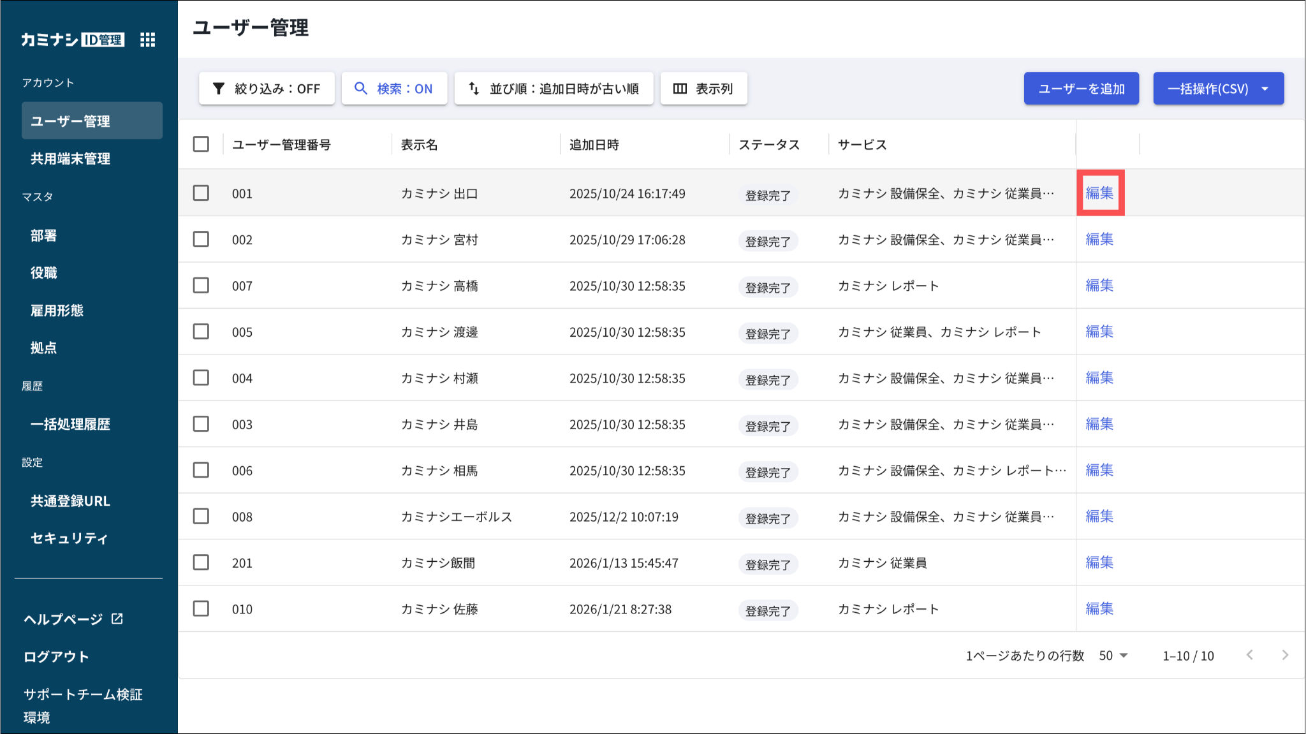
Task: Click the filter funnel icon
Action: pyautogui.click(x=218, y=89)
